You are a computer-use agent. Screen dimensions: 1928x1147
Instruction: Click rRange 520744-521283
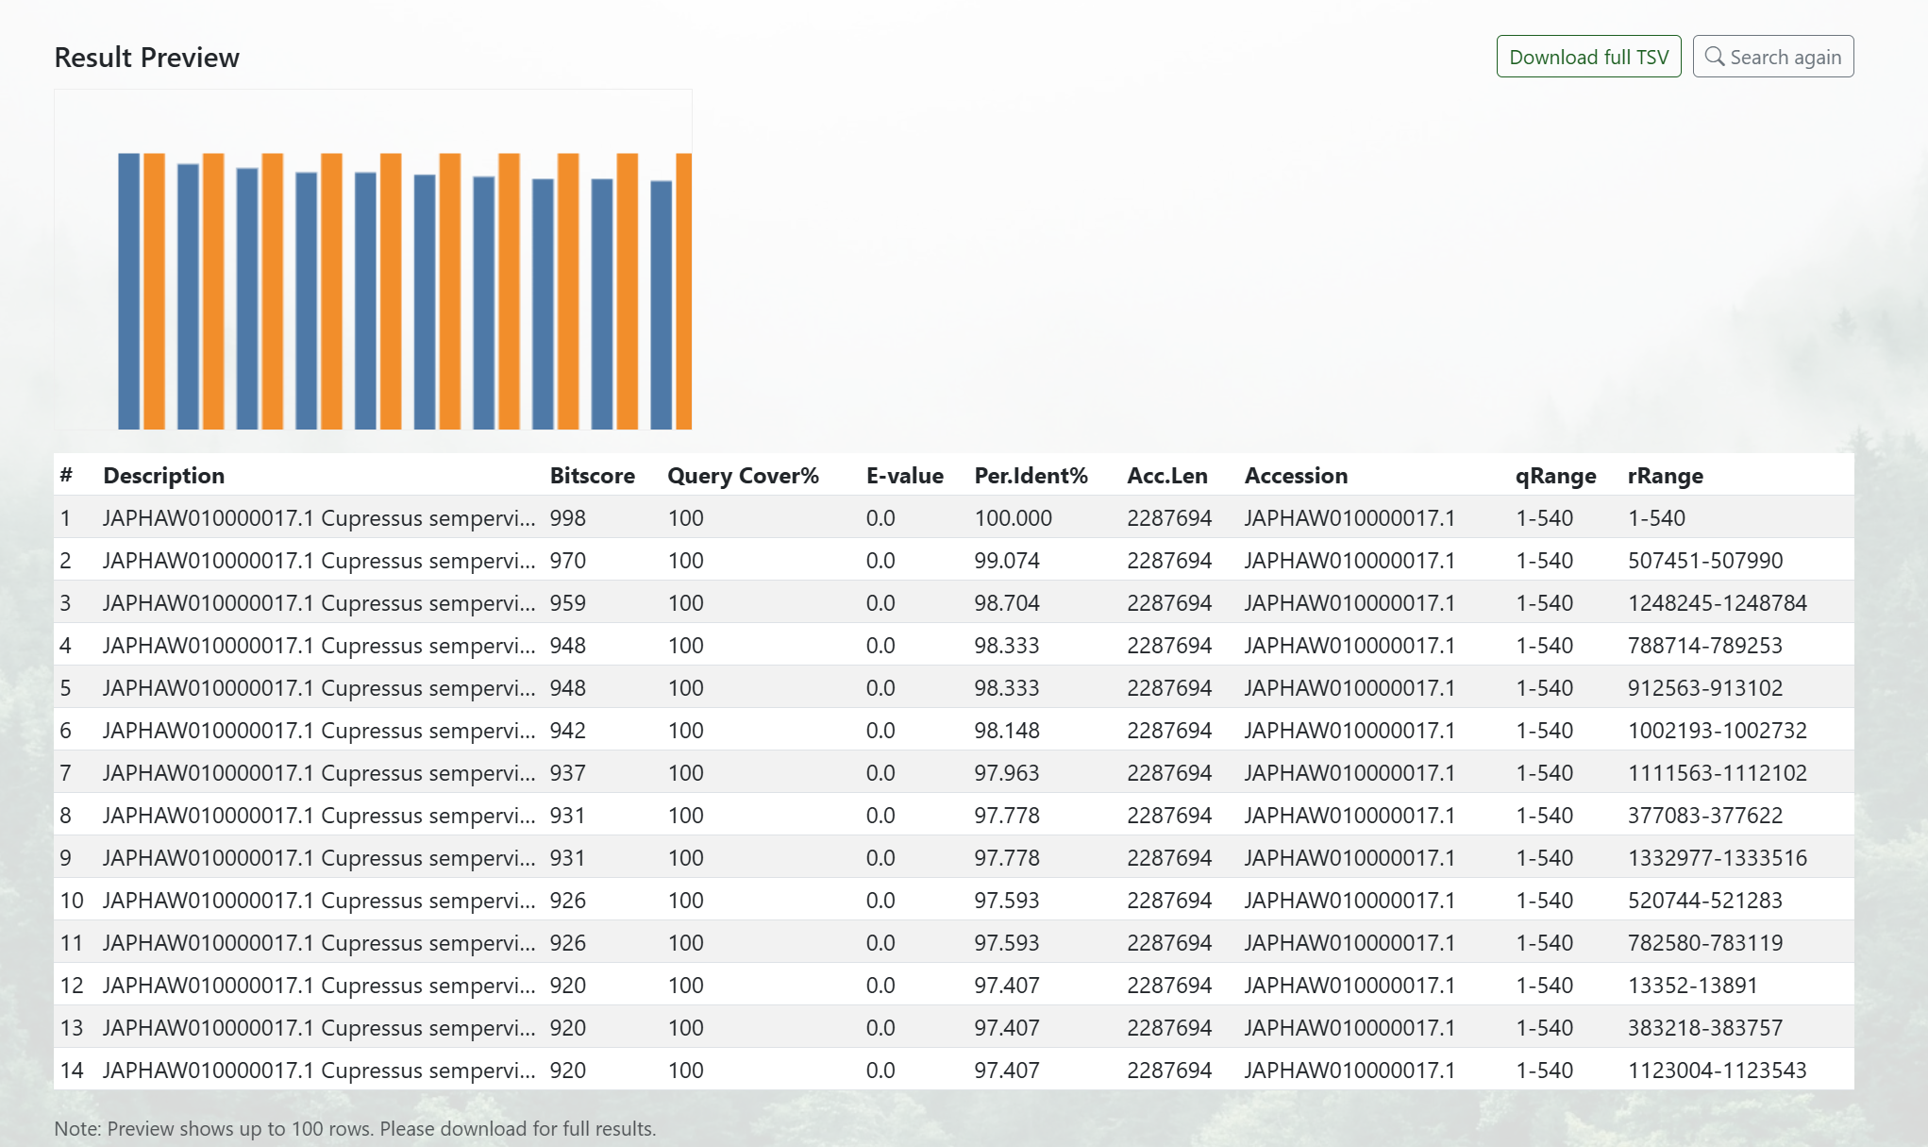point(1705,901)
